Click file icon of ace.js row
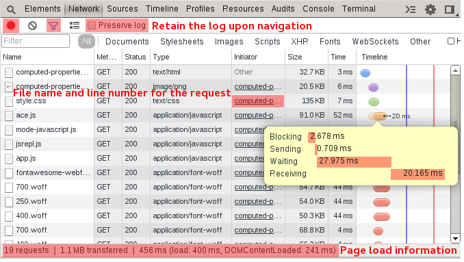The height and width of the screenshot is (262, 464). tap(9, 116)
